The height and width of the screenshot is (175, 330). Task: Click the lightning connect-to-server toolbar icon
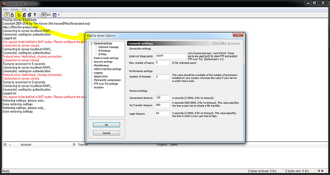tap(7, 15)
